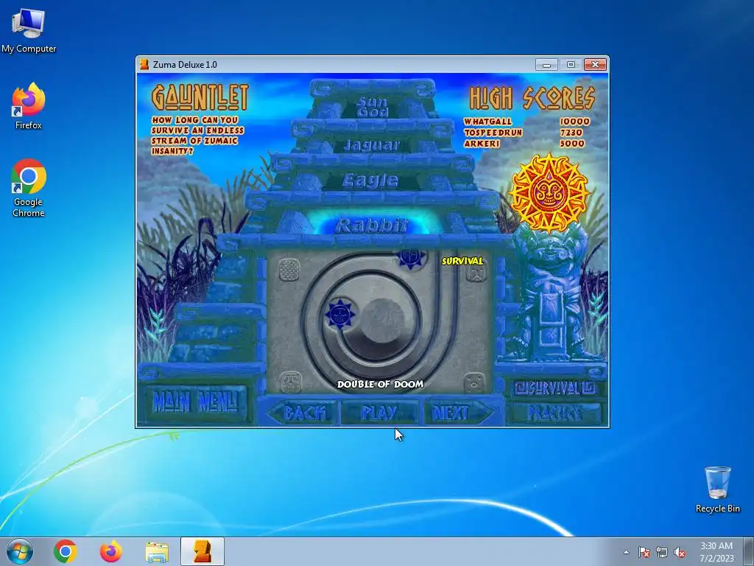Image resolution: width=754 pixels, height=566 pixels.
Task: Click the GAUNTLET heading
Action: (200, 97)
